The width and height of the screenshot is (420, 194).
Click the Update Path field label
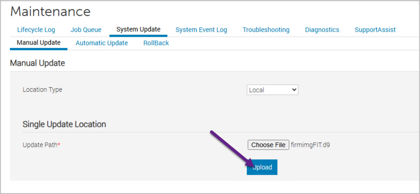[x=40, y=145]
